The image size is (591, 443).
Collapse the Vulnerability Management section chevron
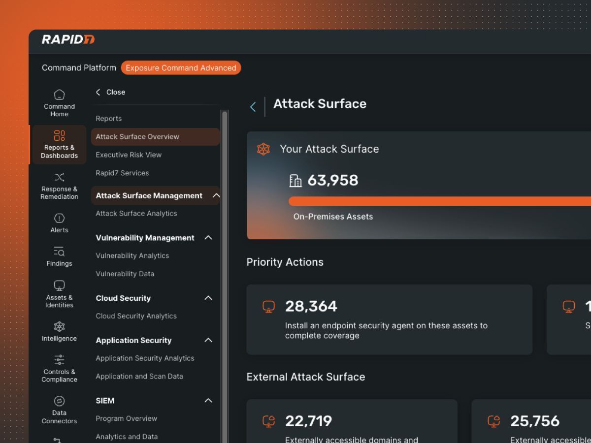coord(208,238)
